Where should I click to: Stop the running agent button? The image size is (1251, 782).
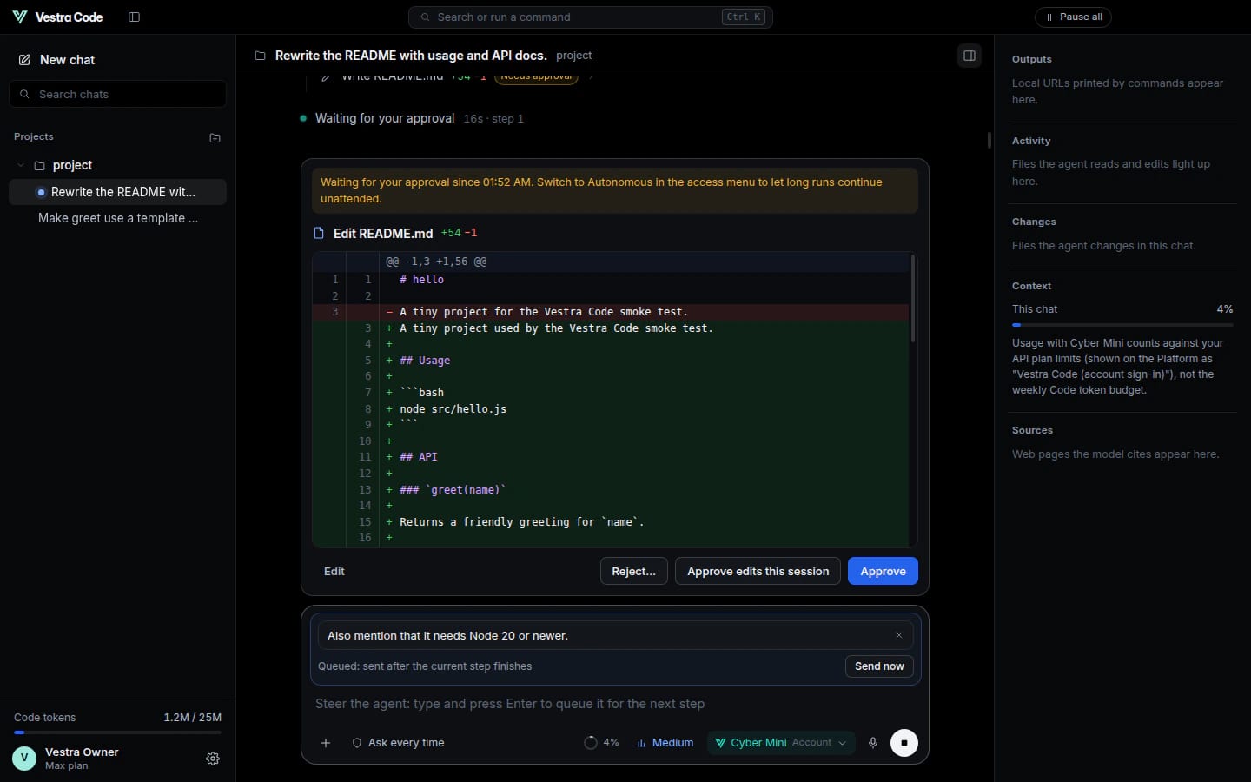point(904,743)
